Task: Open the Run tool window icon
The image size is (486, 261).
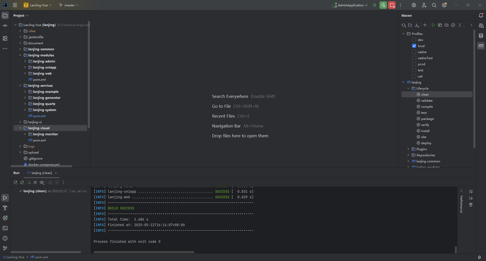Action: (5, 198)
